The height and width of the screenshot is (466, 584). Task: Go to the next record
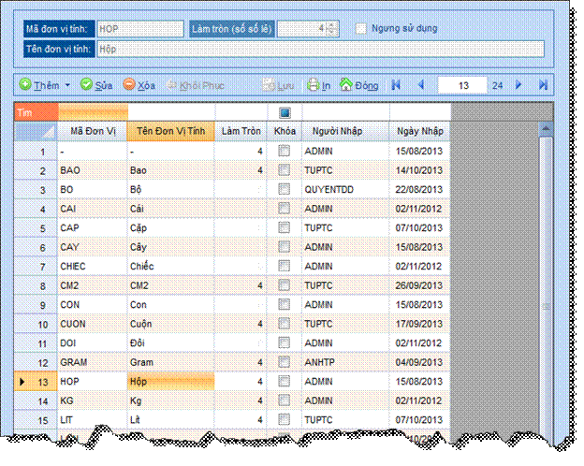coord(518,85)
